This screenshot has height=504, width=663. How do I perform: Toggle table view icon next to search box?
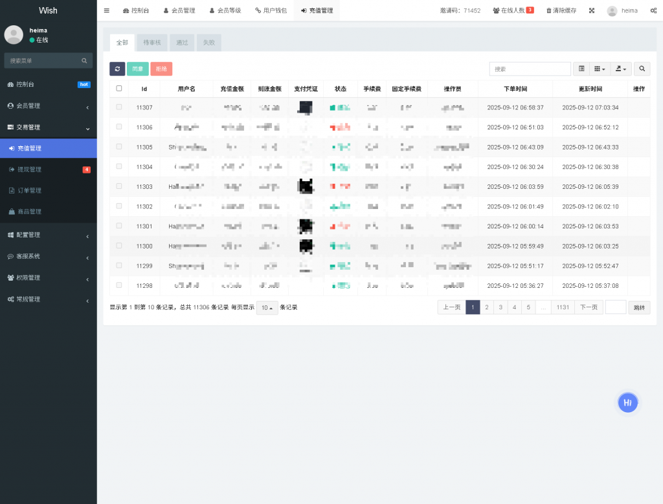pos(581,69)
